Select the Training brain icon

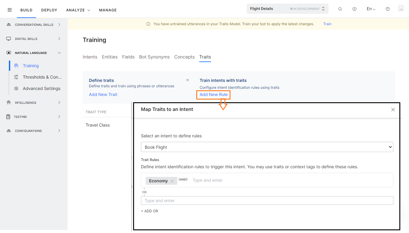[16, 65]
